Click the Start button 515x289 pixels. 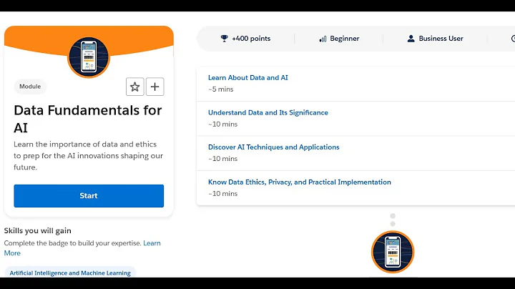tap(89, 196)
